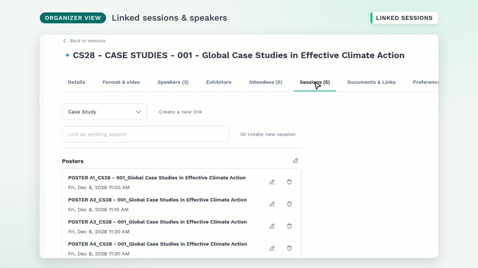
Task: Click Back to sessions link
Action: tap(88, 41)
